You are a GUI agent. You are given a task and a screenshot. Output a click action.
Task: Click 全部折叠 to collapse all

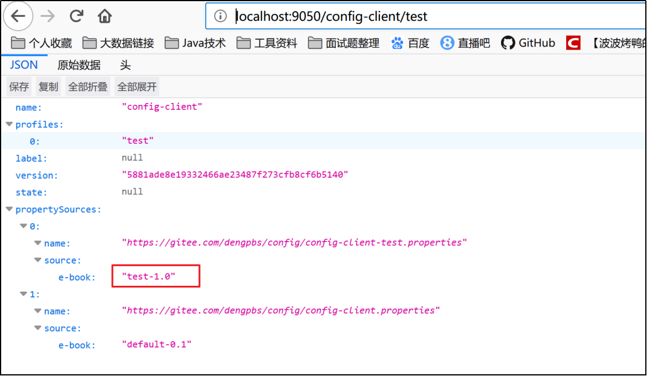tap(87, 87)
